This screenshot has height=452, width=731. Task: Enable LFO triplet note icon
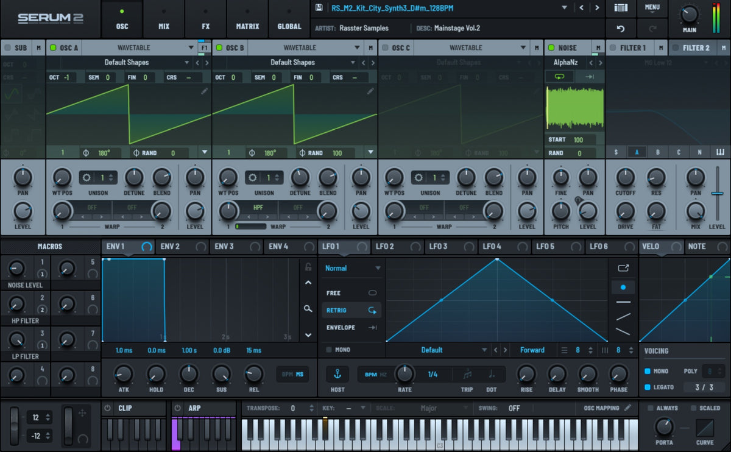click(x=467, y=374)
